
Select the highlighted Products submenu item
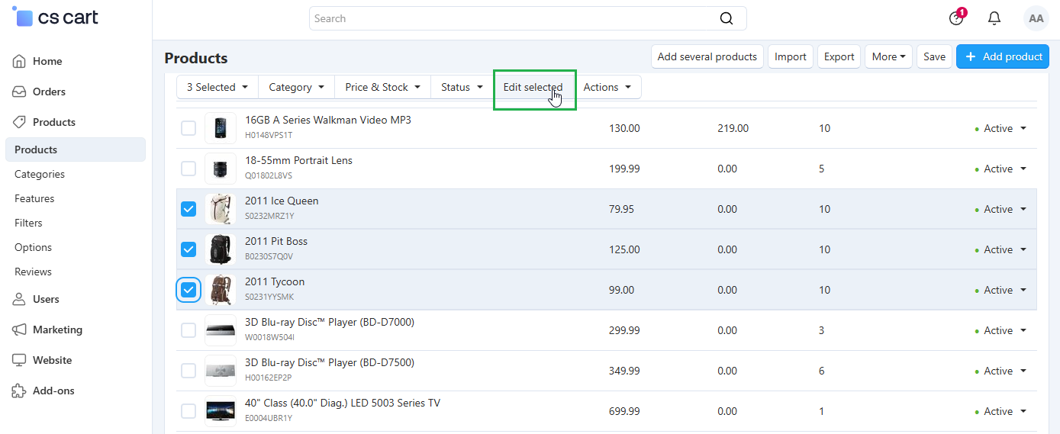pyautogui.click(x=75, y=149)
